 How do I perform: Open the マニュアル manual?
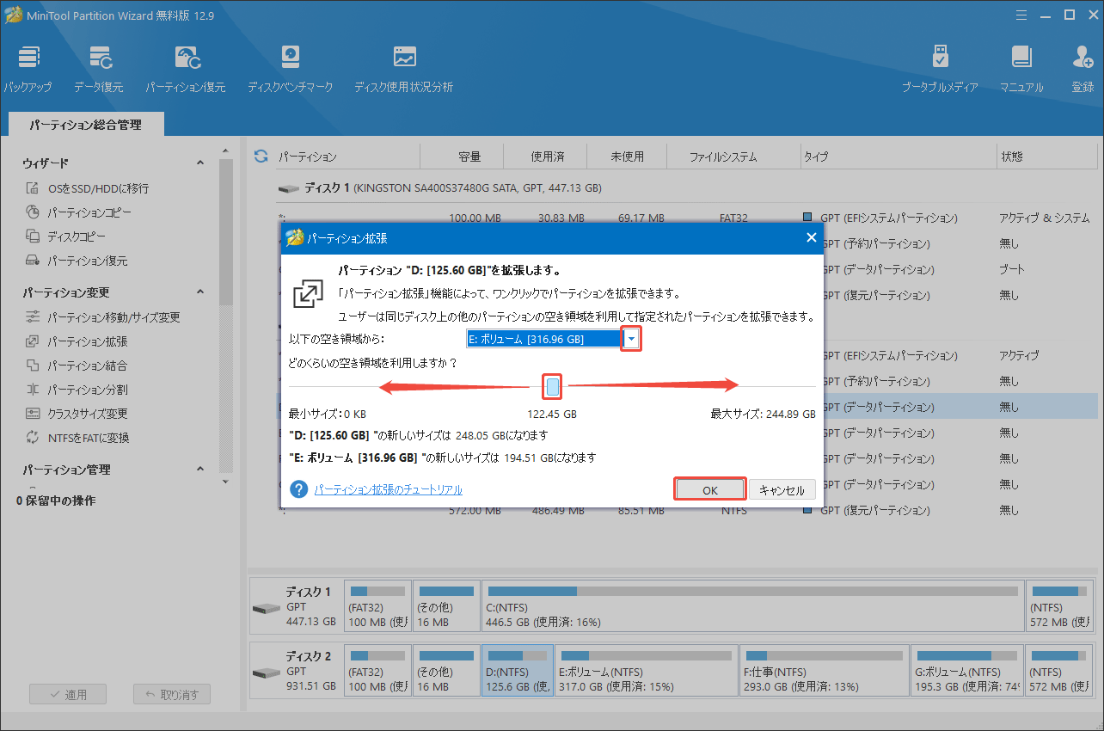coord(1021,70)
